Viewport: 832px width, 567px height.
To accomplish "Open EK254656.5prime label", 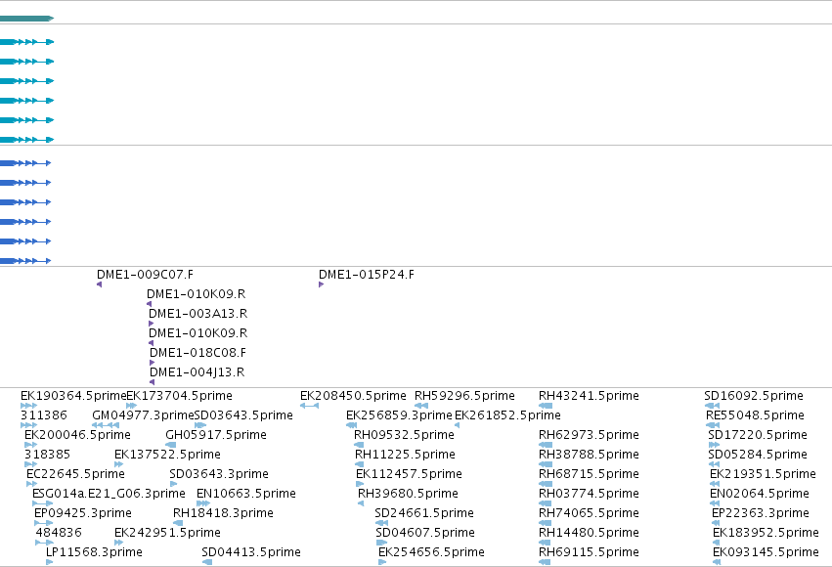I will click(431, 552).
